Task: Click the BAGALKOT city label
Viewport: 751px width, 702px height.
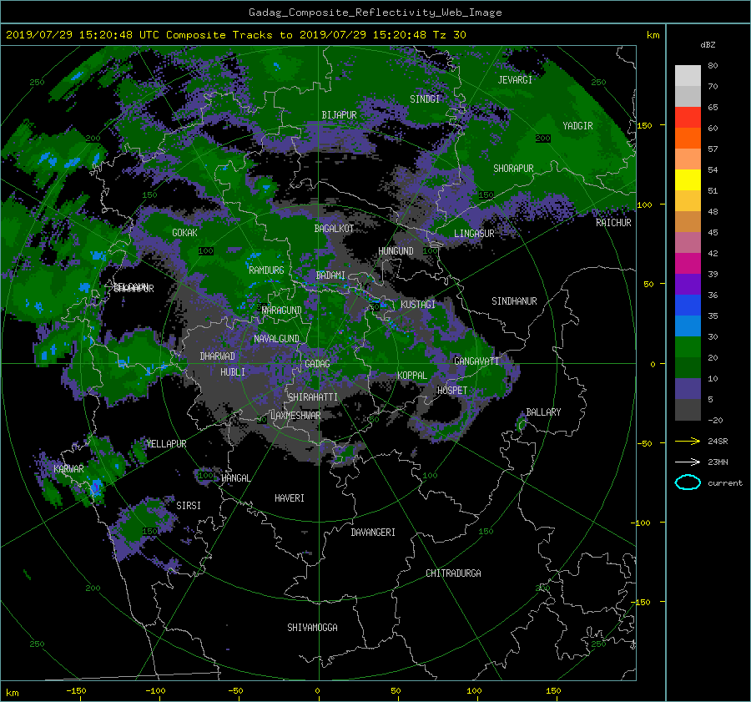Action: pyautogui.click(x=334, y=229)
